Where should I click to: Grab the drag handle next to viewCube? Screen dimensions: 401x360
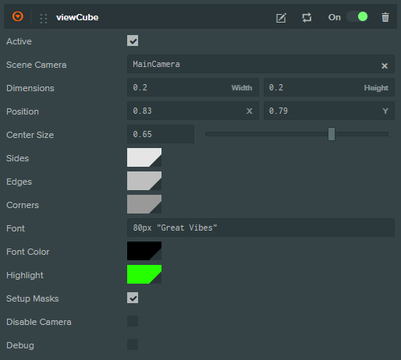point(44,19)
